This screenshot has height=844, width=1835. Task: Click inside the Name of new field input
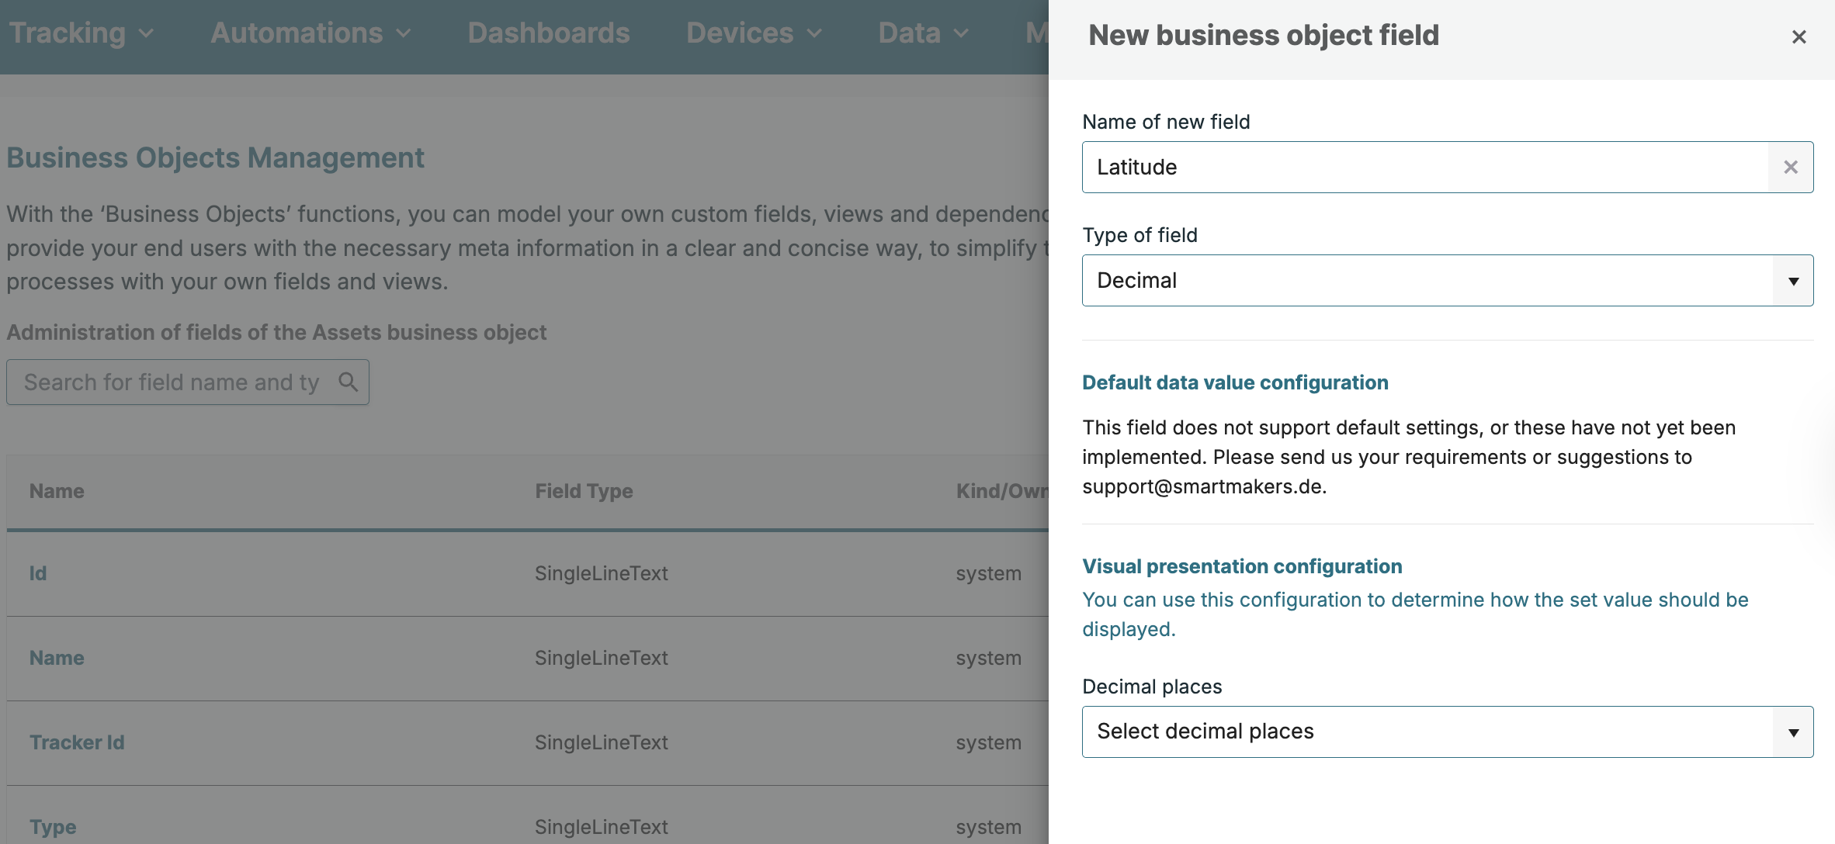click(x=1424, y=167)
